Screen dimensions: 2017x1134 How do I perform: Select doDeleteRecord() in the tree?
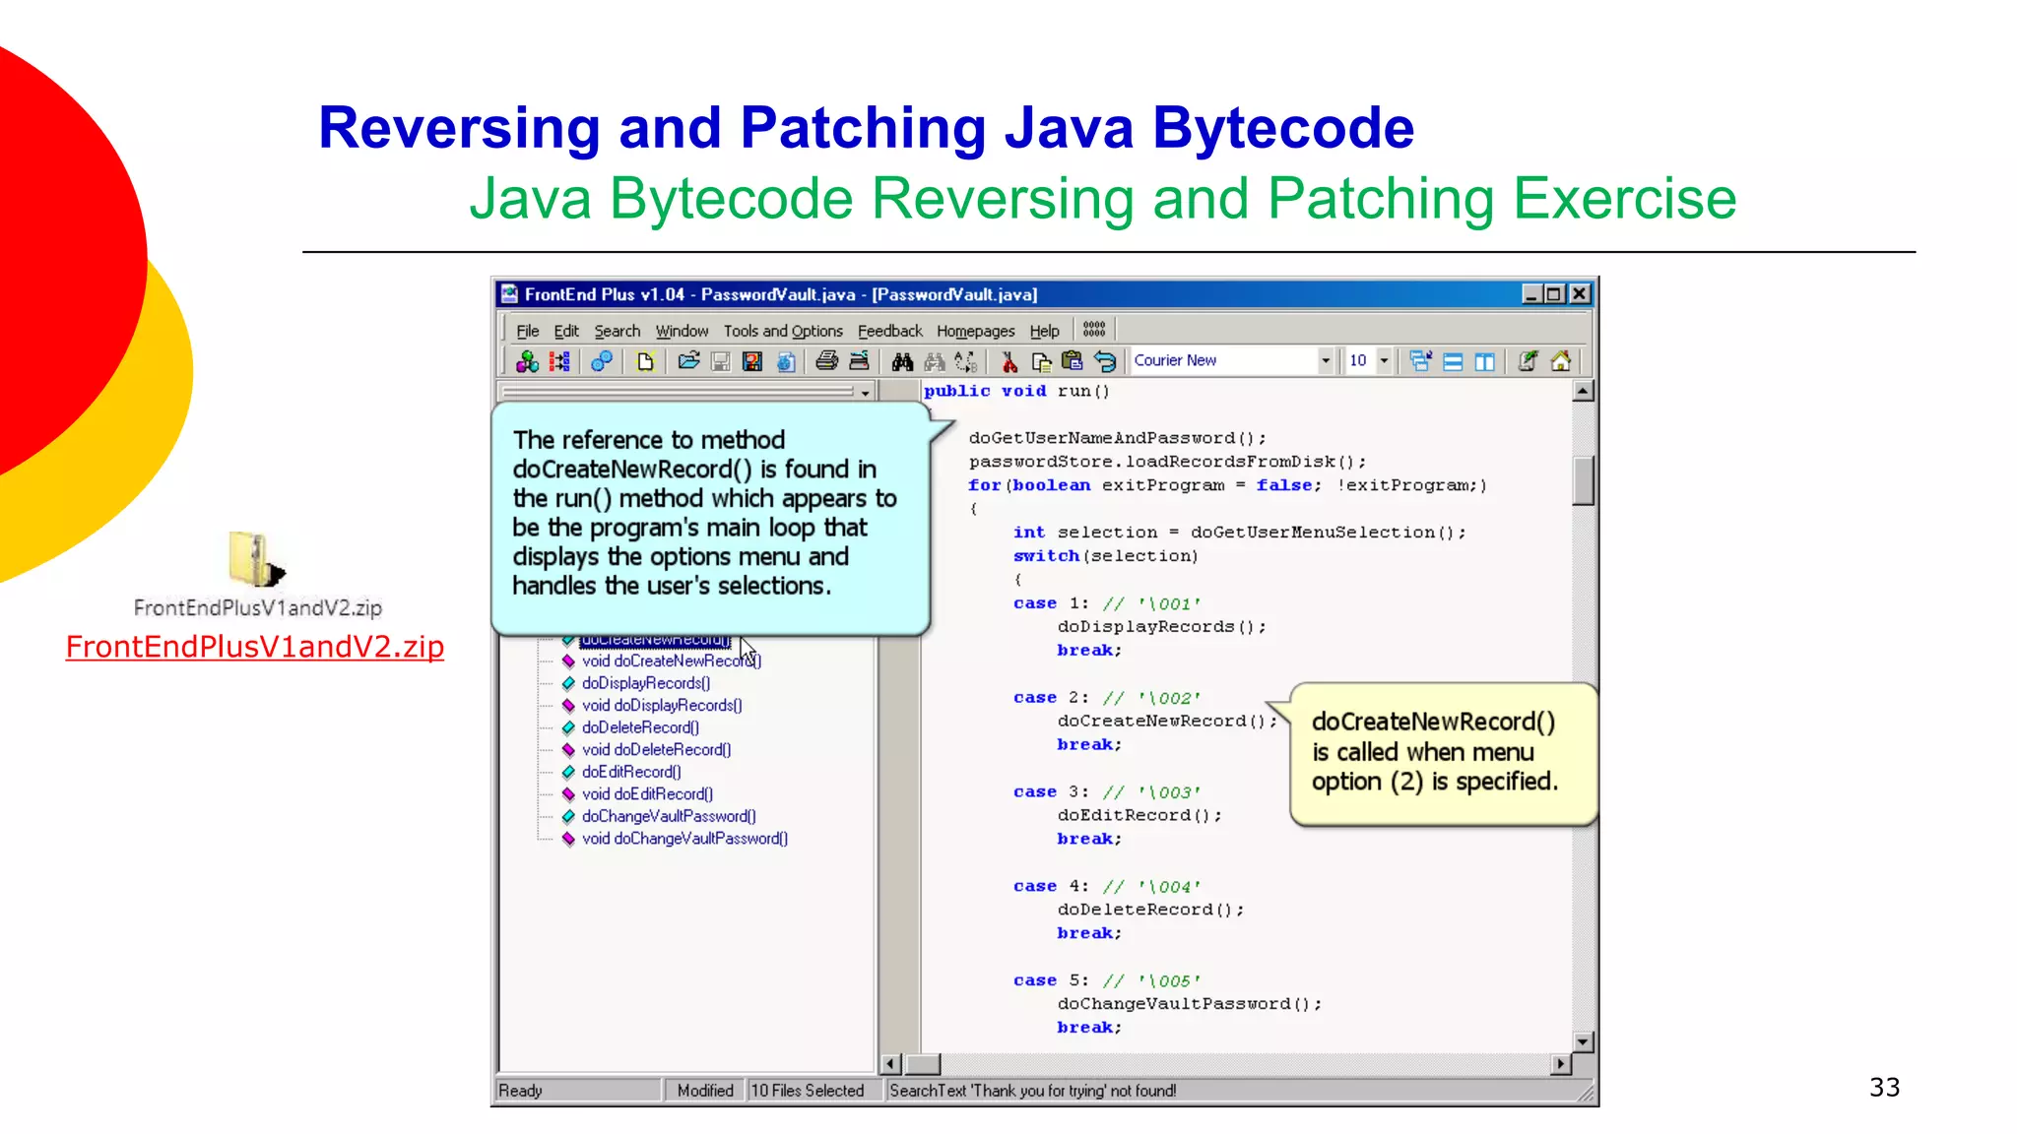tap(640, 727)
